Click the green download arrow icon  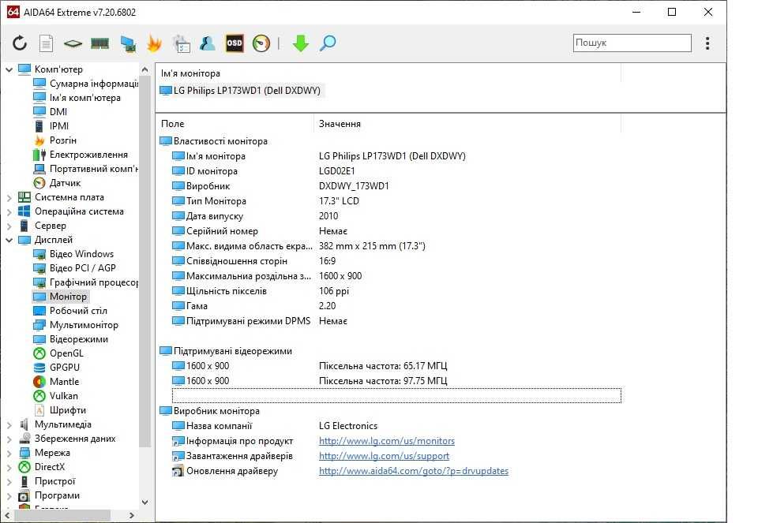[300, 43]
